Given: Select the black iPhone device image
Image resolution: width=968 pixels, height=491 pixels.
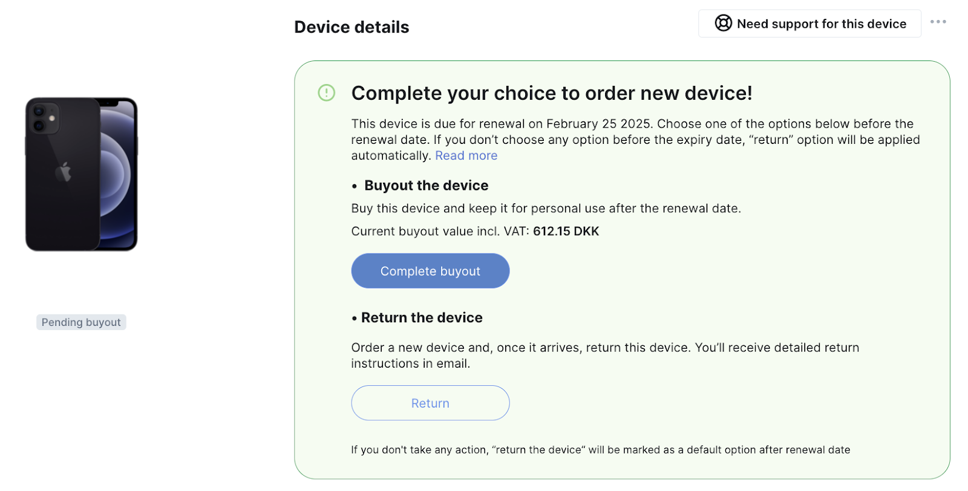Looking at the screenshot, I should click(81, 174).
